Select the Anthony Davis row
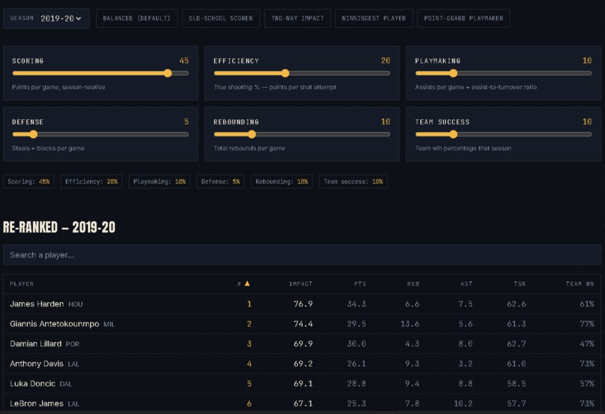Screen dimensions: 605x414 pyautogui.click(x=302, y=364)
